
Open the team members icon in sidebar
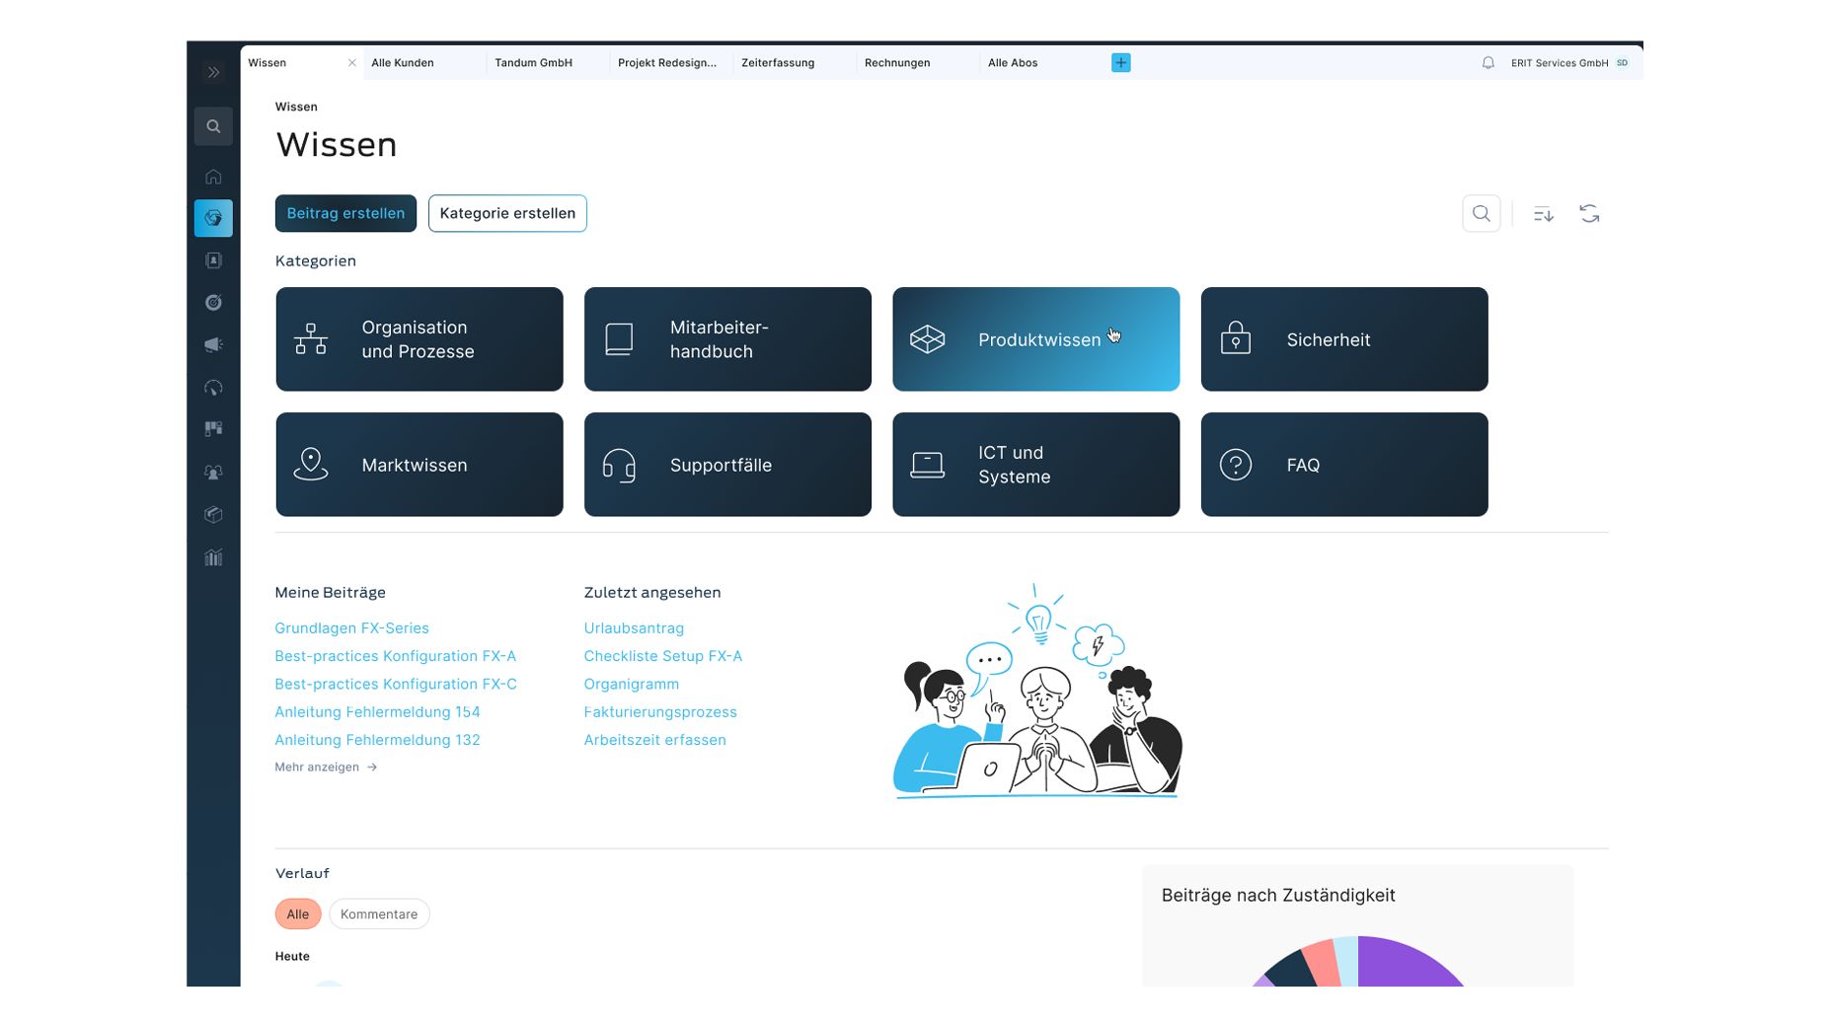[213, 472]
